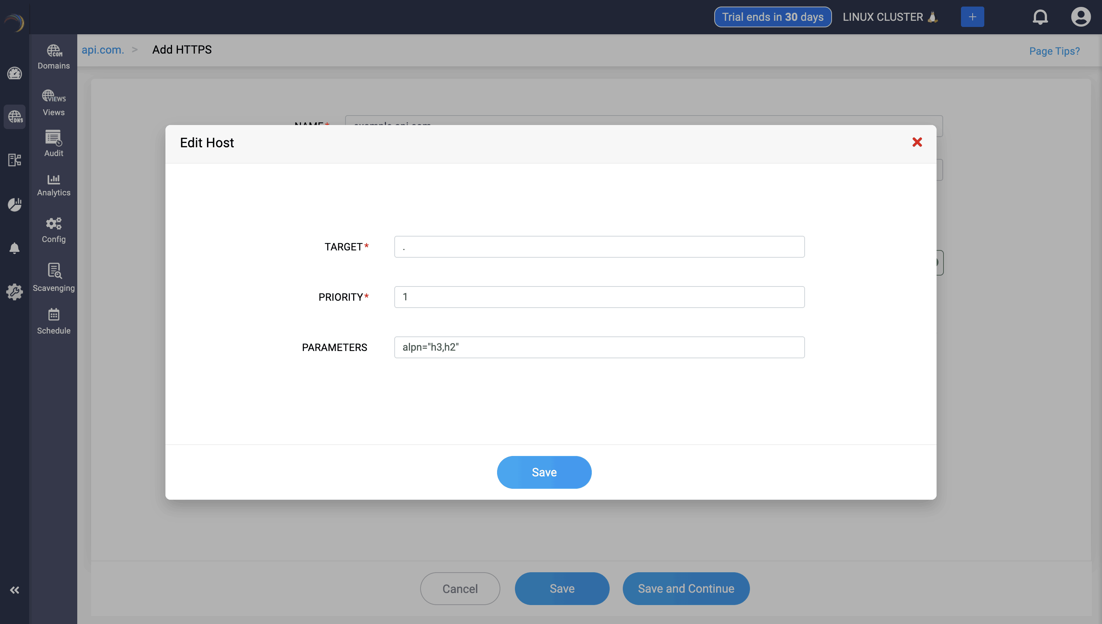Open the api.com. breadcrumb link

tap(103, 50)
